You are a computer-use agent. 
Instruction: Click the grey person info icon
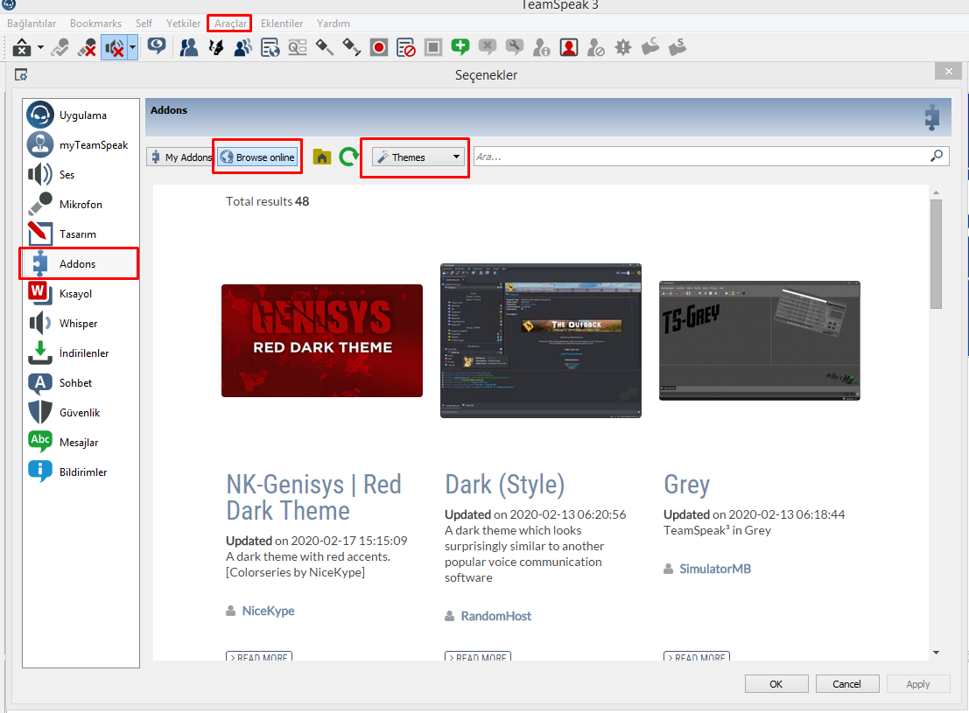tap(542, 47)
